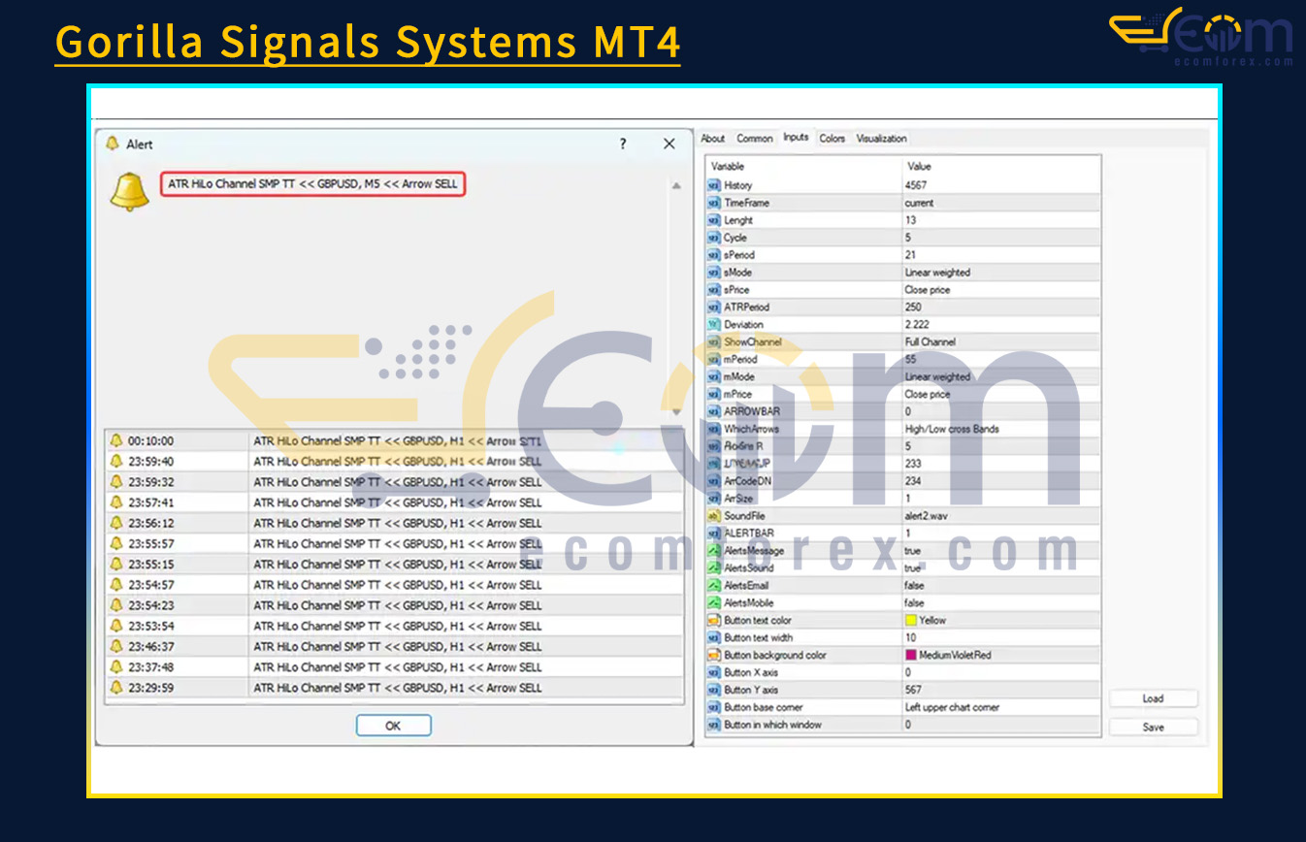This screenshot has height=842, width=1306.
Task: Select the sPrice Close price value
Action: click(928, 290)
